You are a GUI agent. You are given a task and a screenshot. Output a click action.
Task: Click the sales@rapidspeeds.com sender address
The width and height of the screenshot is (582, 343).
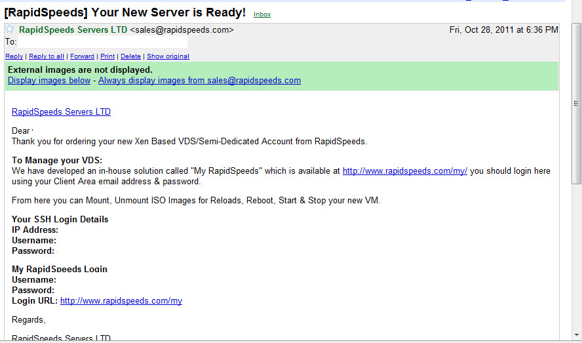pos(182,30)
